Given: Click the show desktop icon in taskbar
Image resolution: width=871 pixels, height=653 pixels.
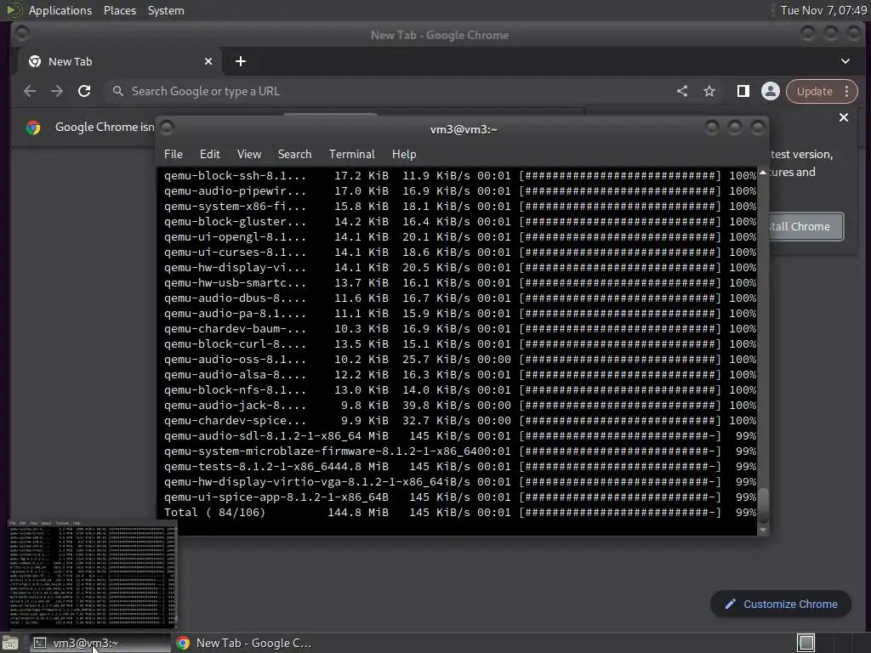Looking at the screenshot, I should tap(10, 643).
